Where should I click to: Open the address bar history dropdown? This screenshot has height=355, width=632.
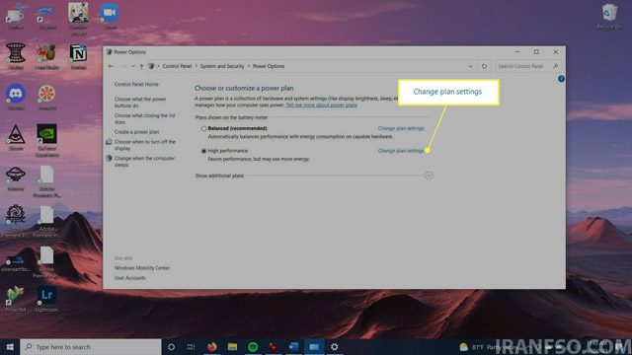coord(470,66)
